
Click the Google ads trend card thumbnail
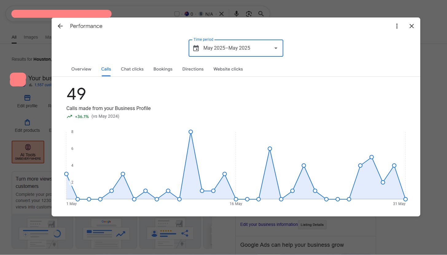point(106,232)
